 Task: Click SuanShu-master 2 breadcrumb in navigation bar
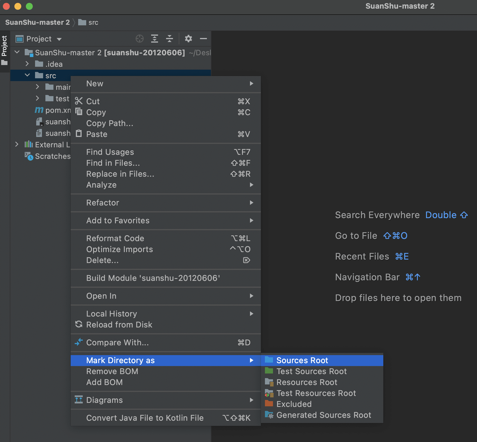pos(37,22)
